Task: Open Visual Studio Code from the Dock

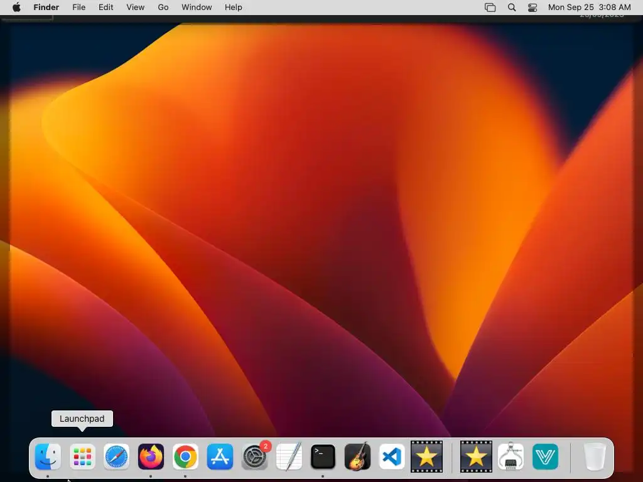Action: tap(392, 457)
